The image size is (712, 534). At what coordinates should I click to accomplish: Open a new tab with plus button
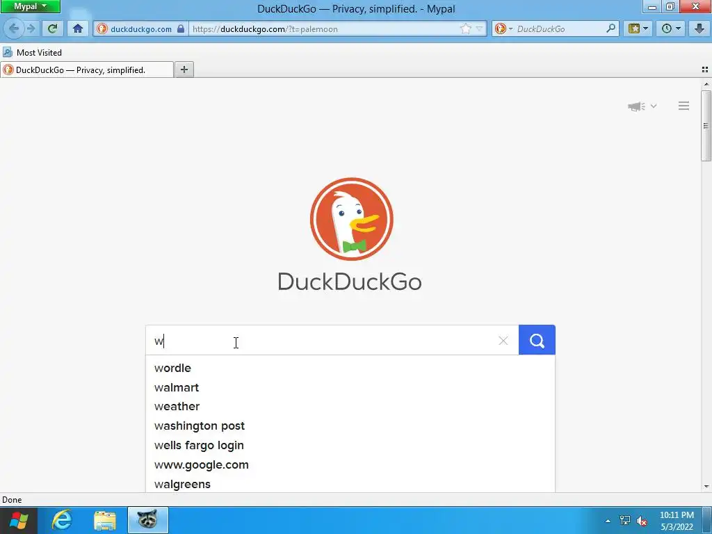pos(184,70)
